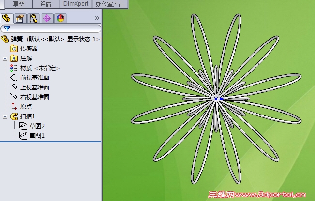The height and width of the screenshot is (201, 315).
Task: Click the blue rollback bar under the tree
Action: tap(50, 142)
